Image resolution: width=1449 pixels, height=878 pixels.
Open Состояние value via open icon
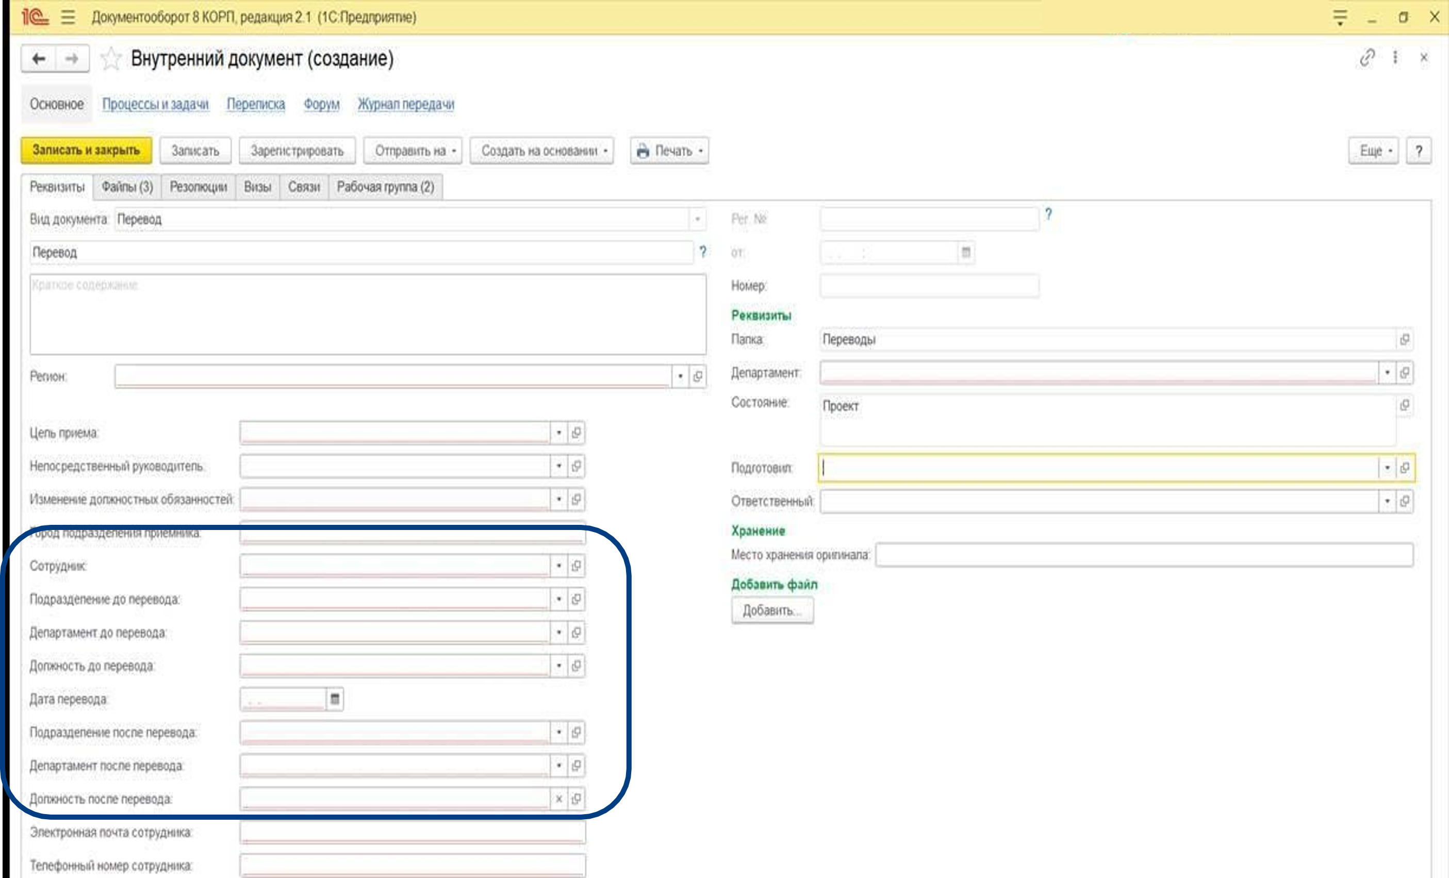pos(1404,405)
